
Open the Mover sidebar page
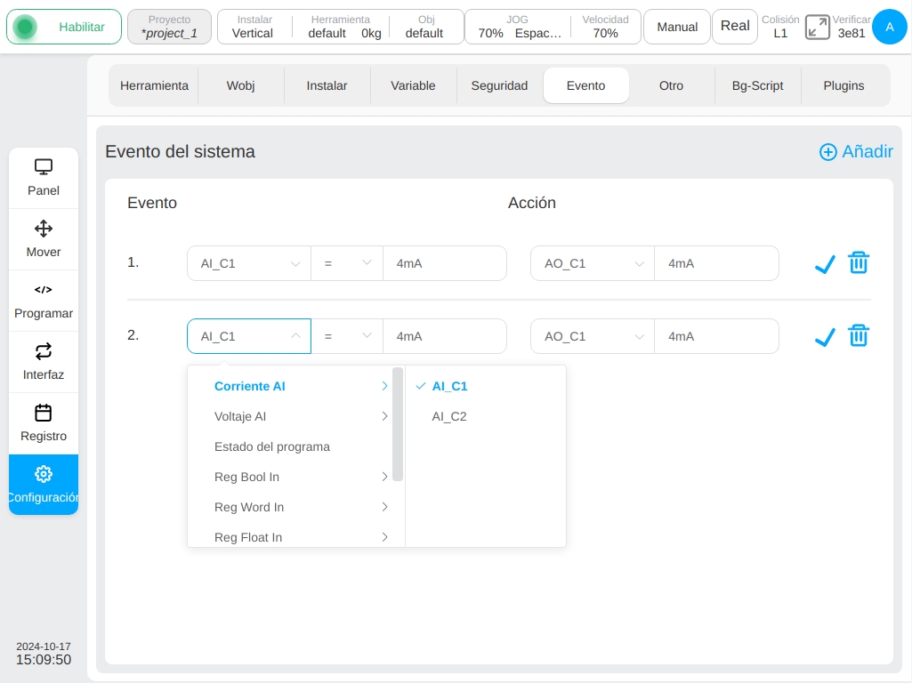tap(44, 239)
